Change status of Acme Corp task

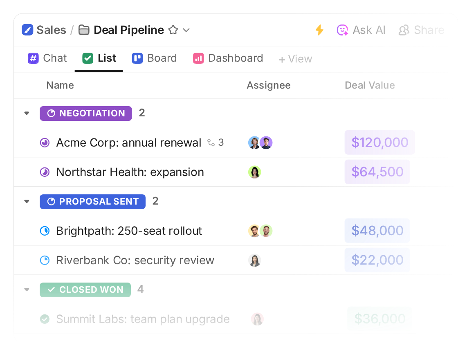pyautogui.click(x=45, y=143)
